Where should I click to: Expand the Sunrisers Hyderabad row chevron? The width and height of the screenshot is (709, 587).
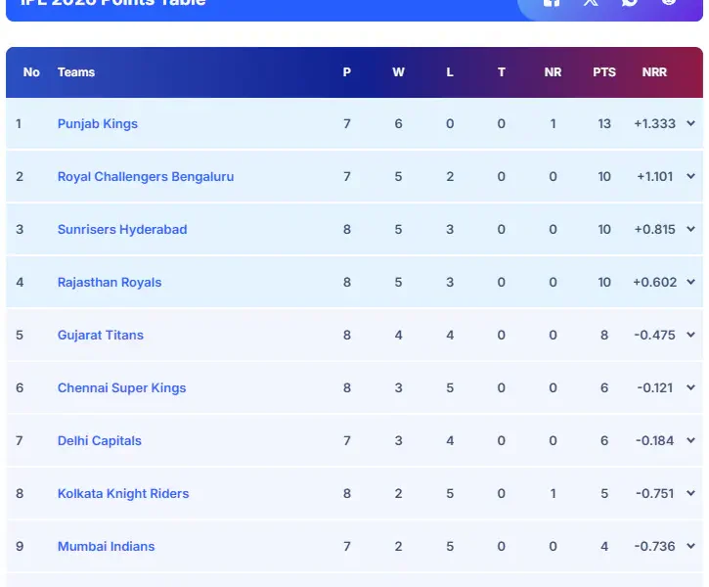(x=690, y=230)
